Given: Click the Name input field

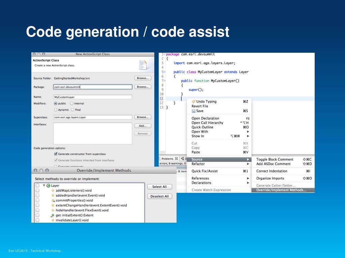Looking at the screenshot, I should (93, 97).
